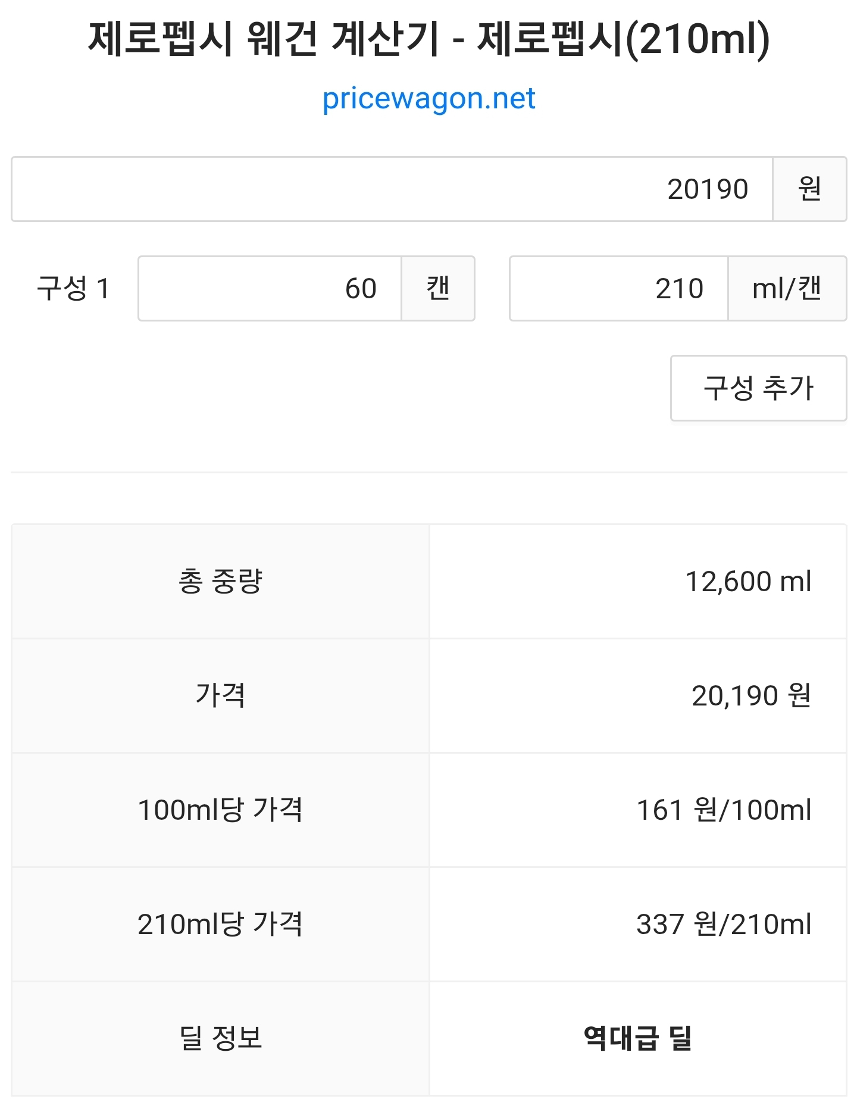Click the 제로펩시 웨건 계산기 page title

[x=428, y=39]
